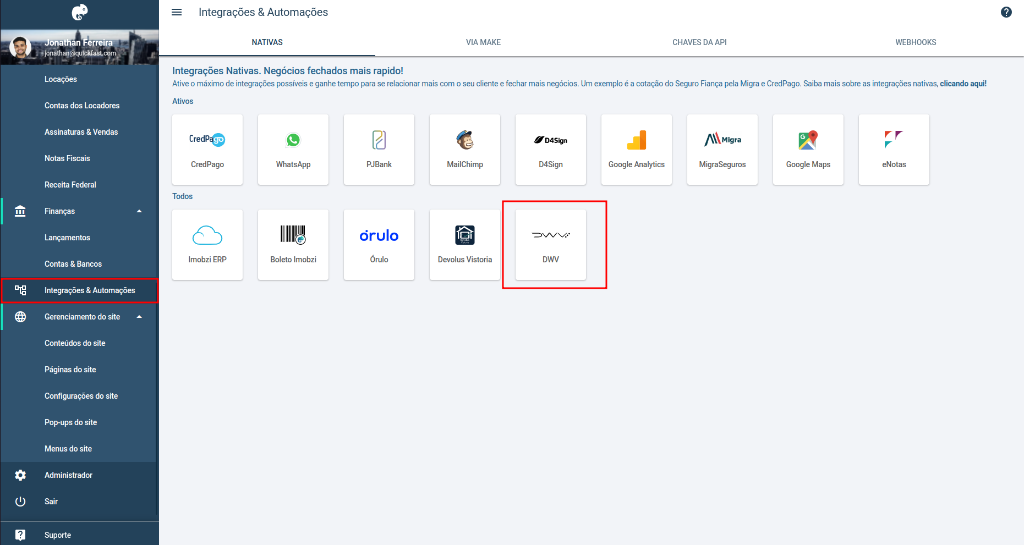
Task: Click the Administrador gear icon
Action: coord(20,475)
